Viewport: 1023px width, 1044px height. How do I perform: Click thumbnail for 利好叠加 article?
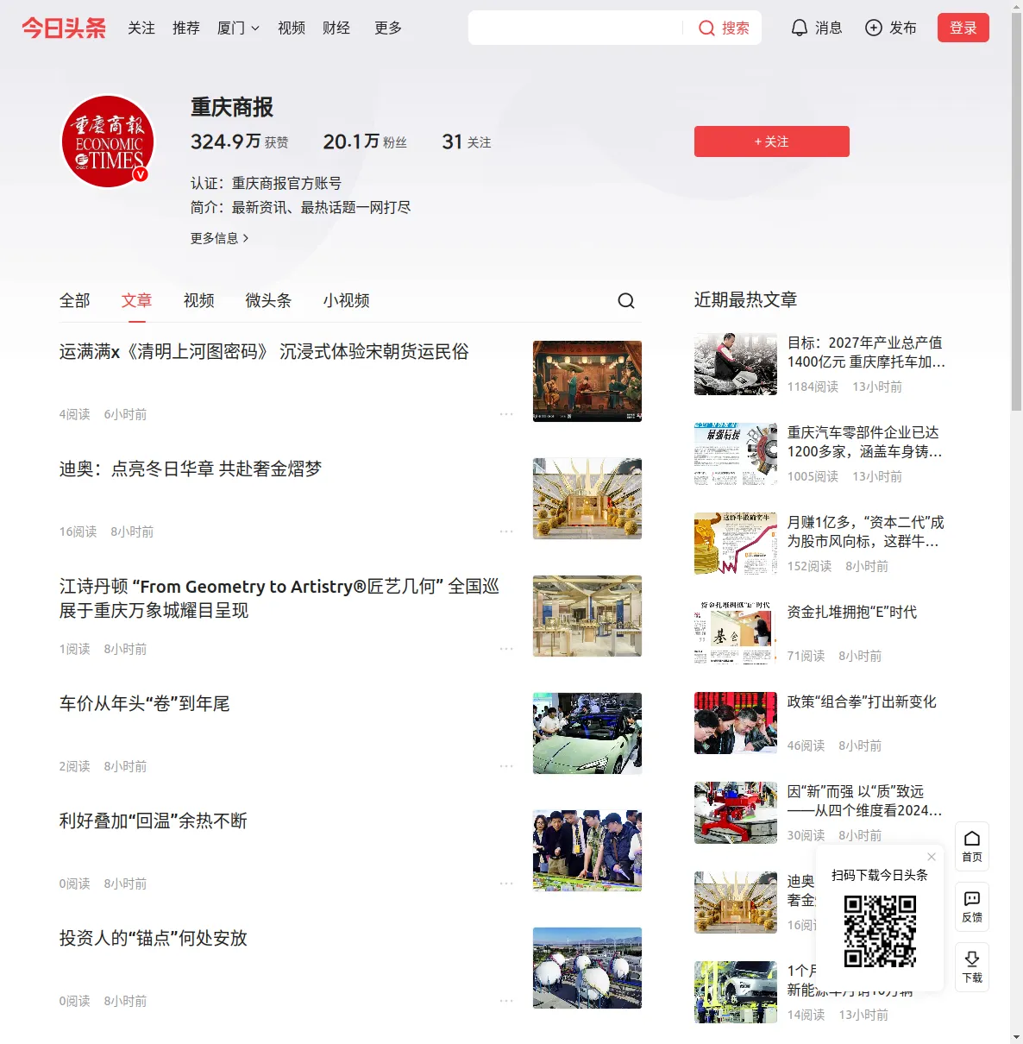(587, 851)
